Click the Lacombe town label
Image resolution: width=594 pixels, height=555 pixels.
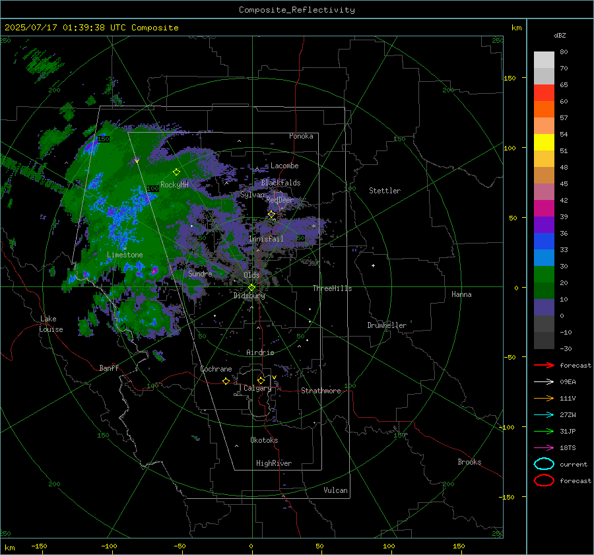[x=284, y=166]
